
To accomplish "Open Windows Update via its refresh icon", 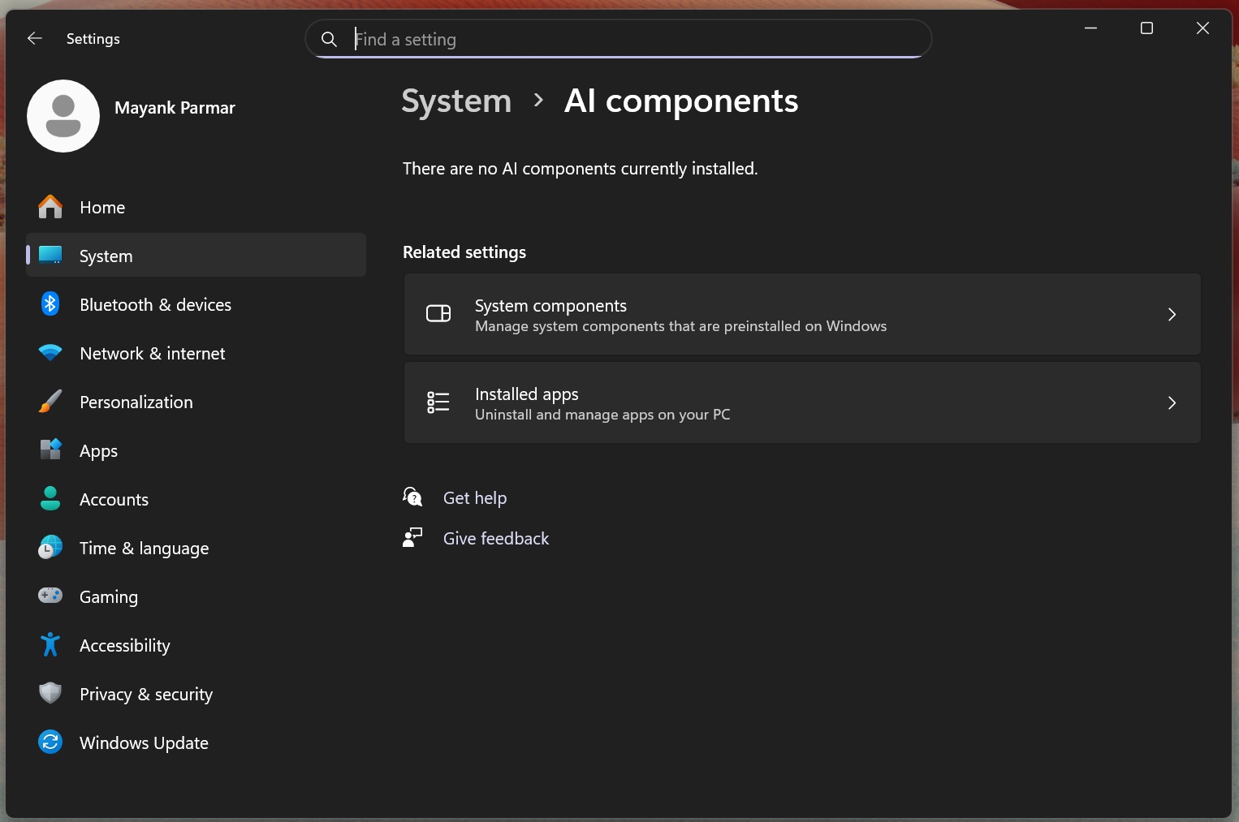I will pos(50,742).
